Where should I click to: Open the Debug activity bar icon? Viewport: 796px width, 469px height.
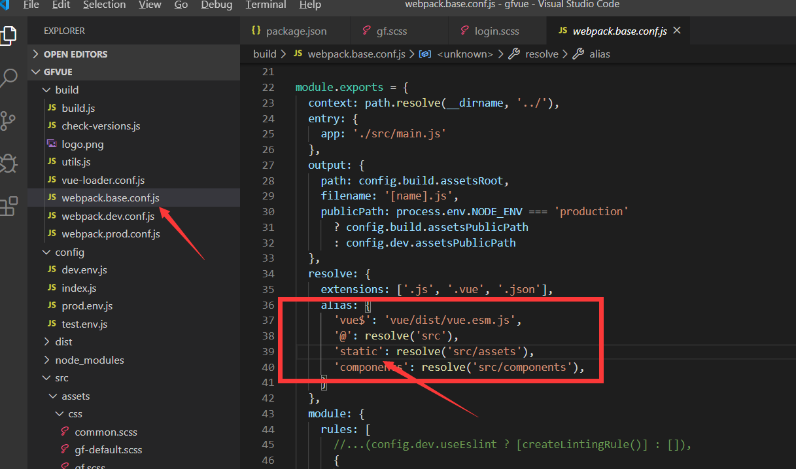pos(8,164)
